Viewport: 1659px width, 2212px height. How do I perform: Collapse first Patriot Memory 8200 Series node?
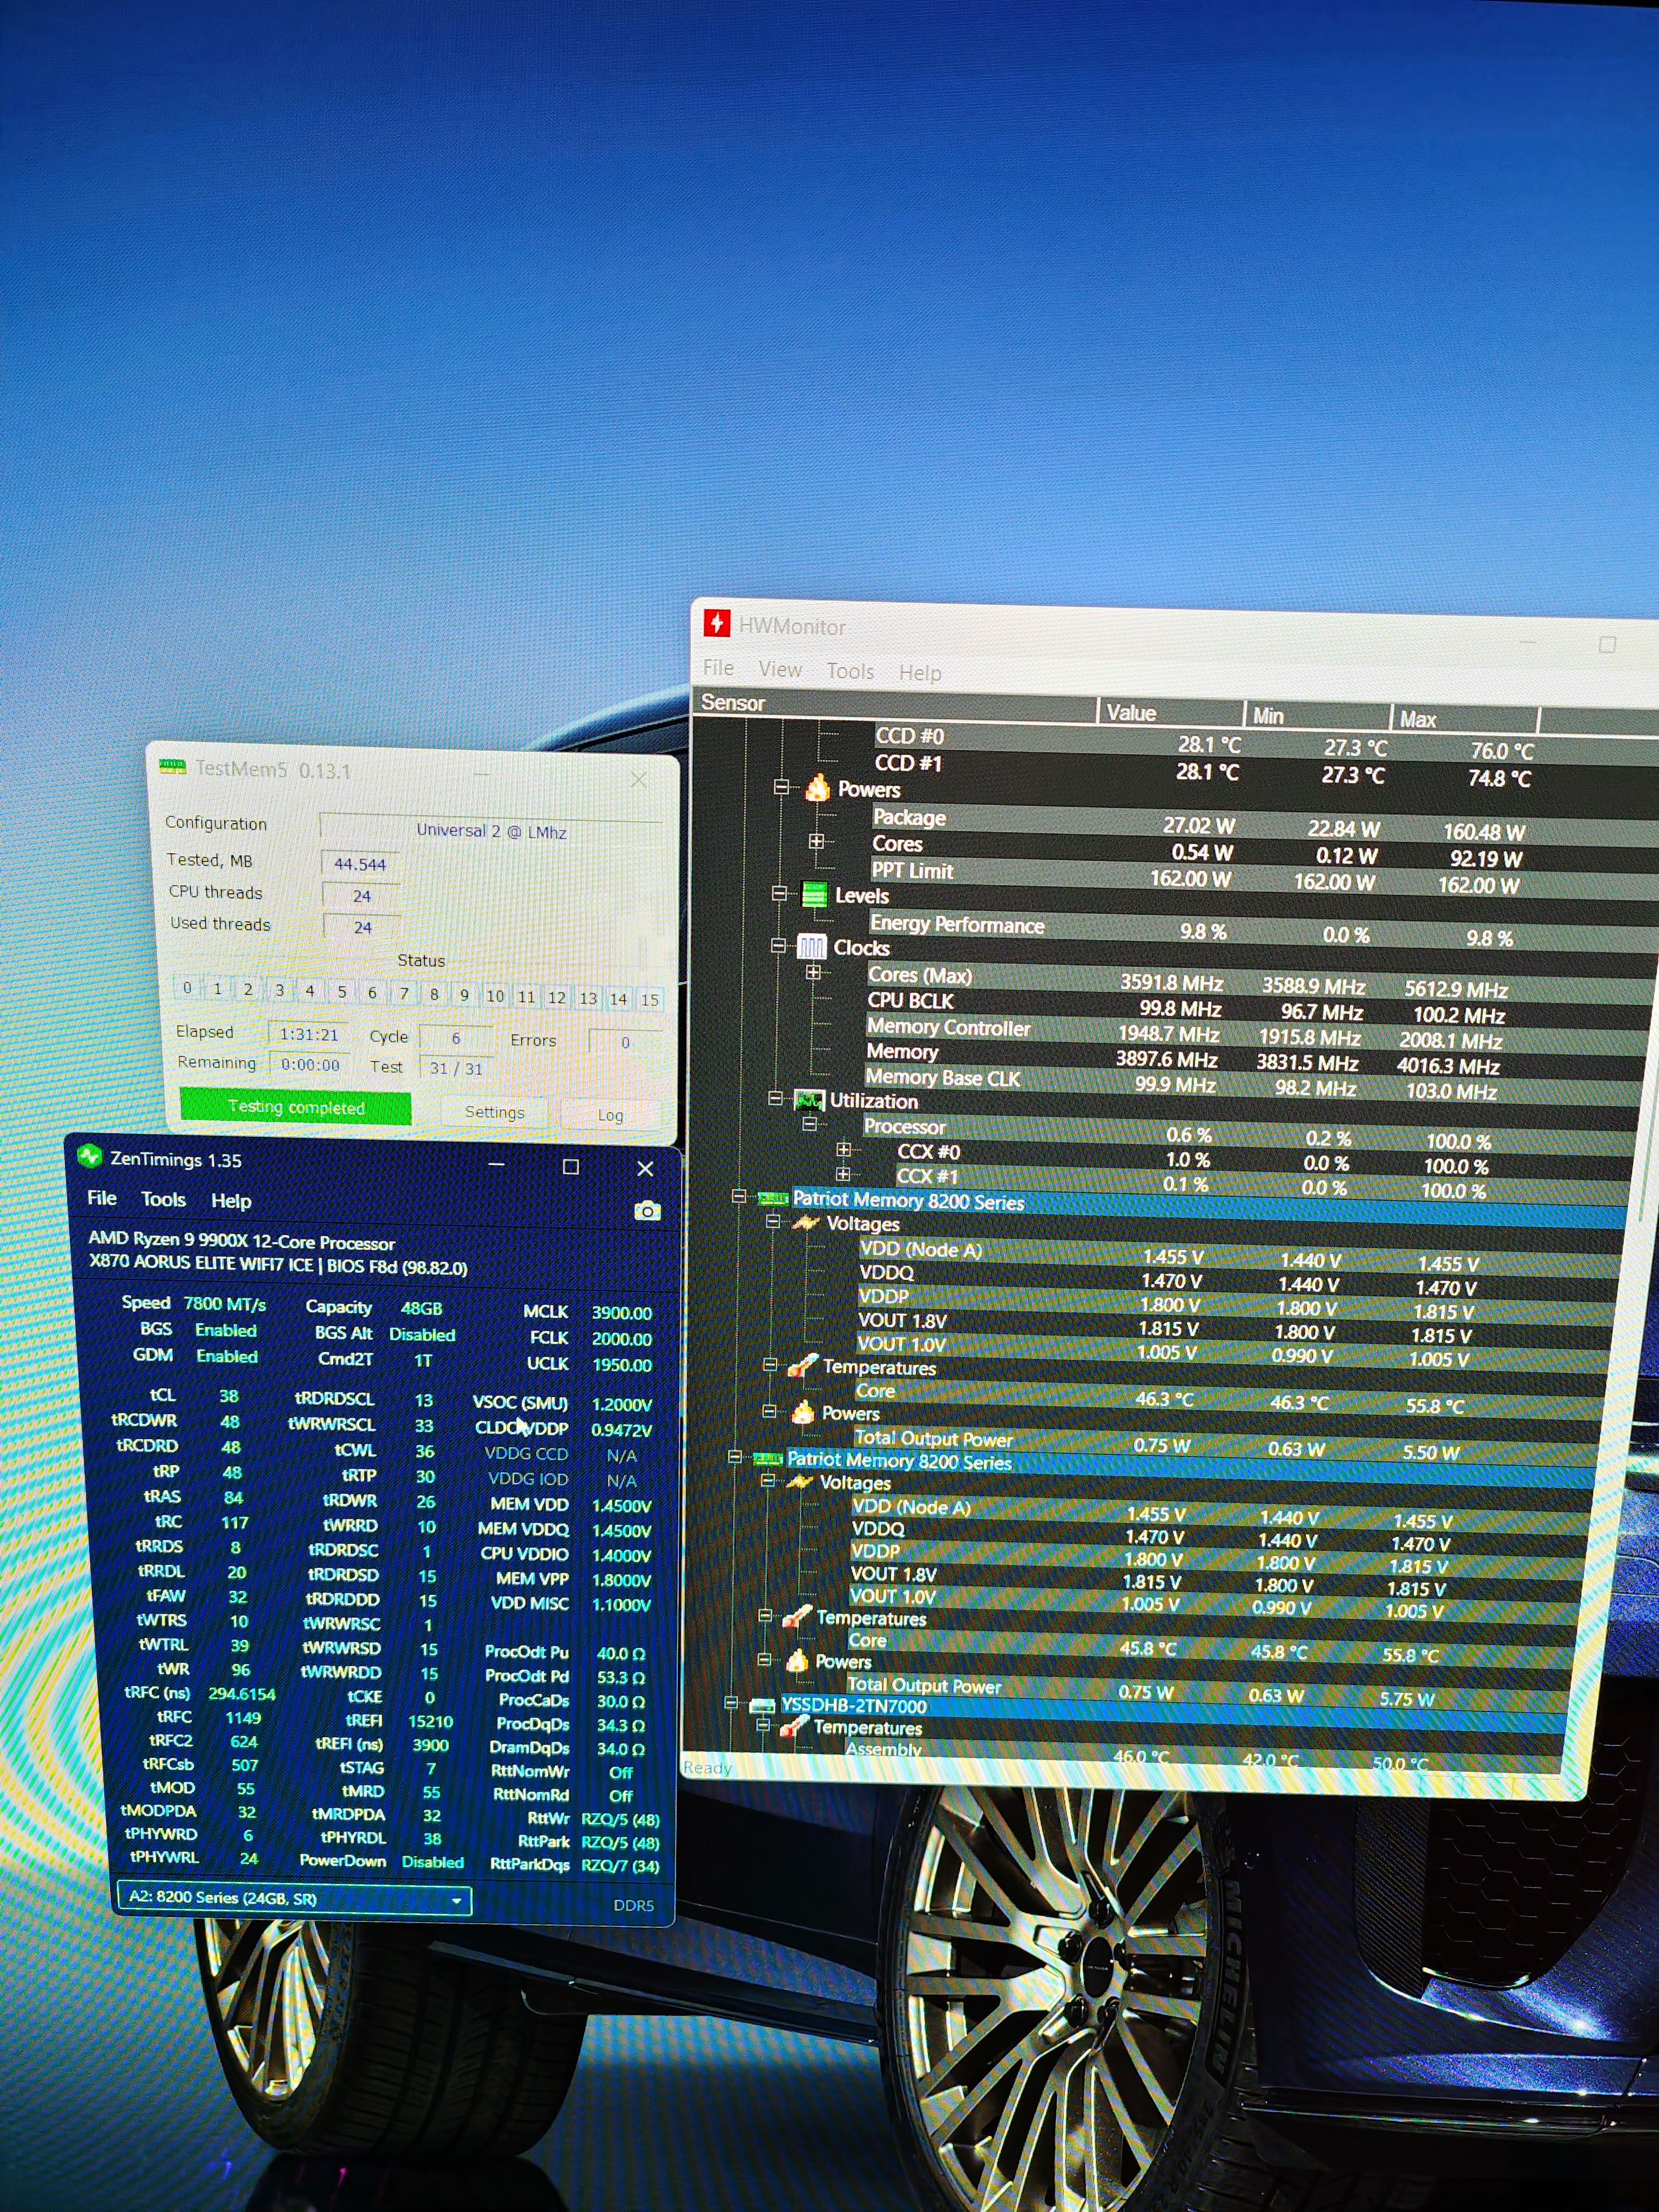tap(738, 1196)
